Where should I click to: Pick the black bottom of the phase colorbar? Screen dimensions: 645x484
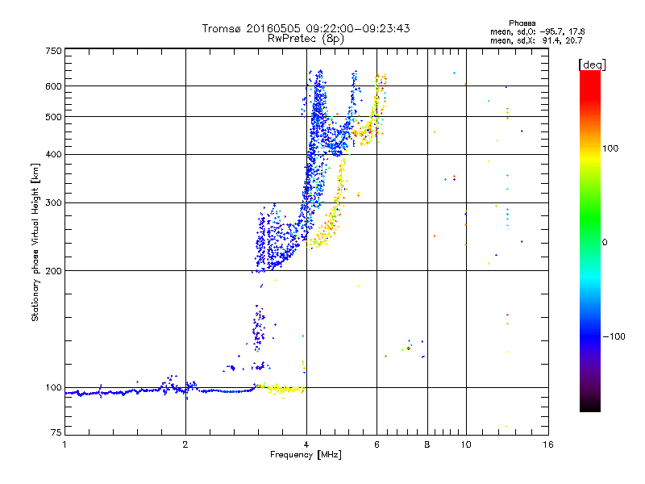click(590, 406)
